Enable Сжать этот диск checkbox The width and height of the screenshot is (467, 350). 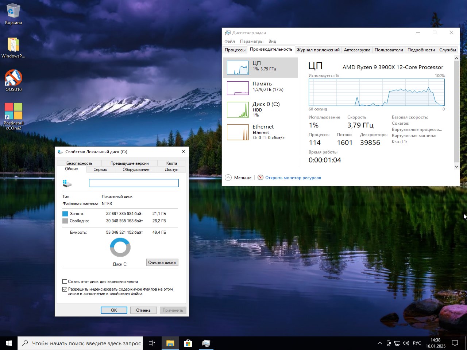(x=65, y=281)
